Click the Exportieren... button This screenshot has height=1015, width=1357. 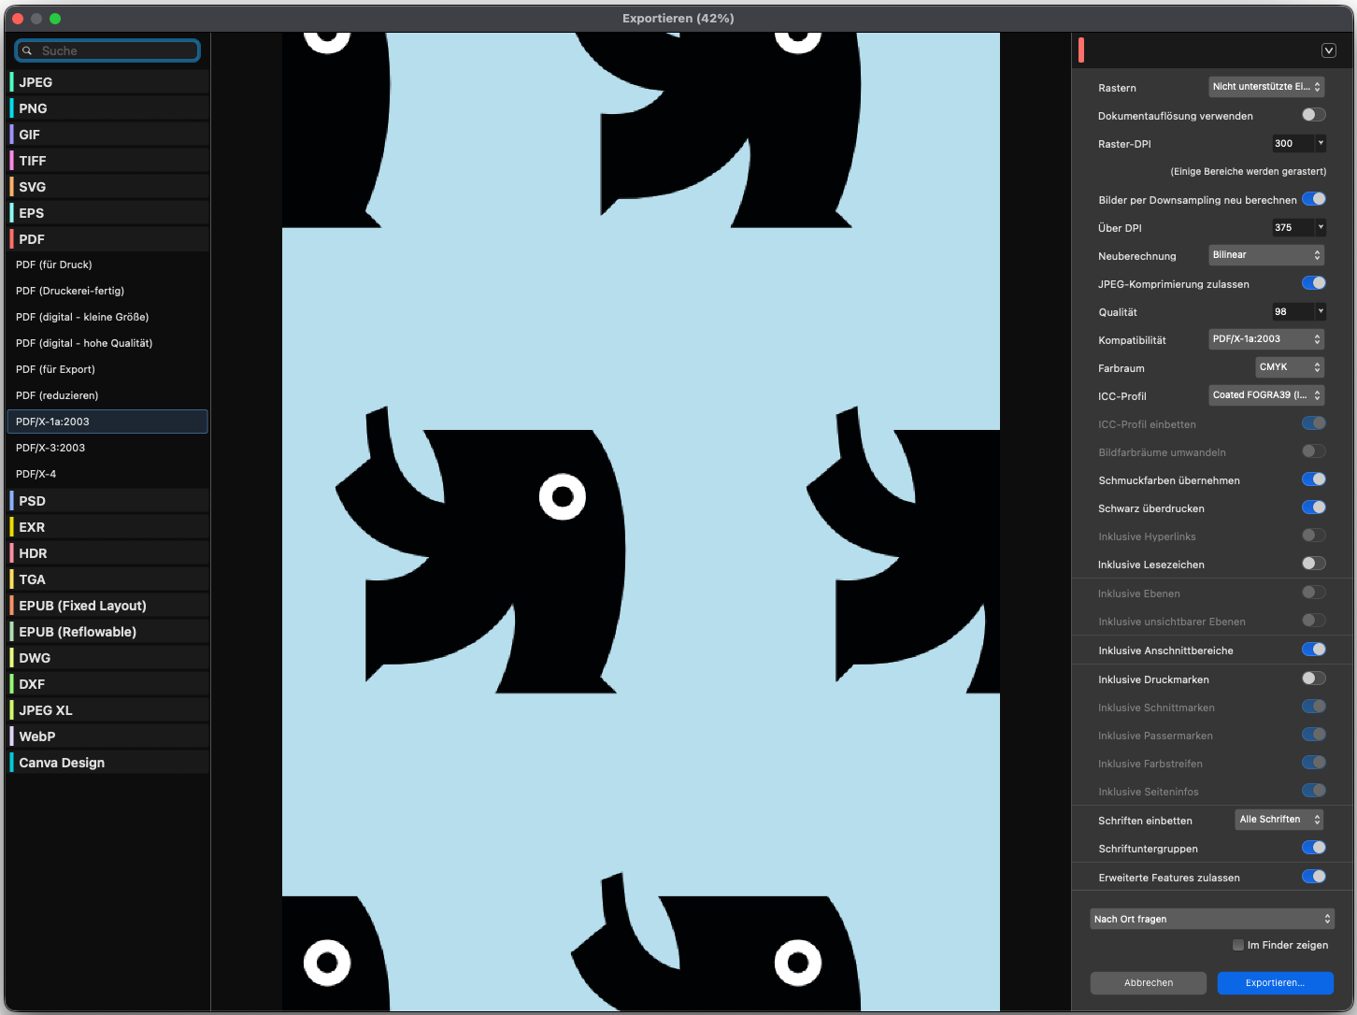pos(1275,982)
